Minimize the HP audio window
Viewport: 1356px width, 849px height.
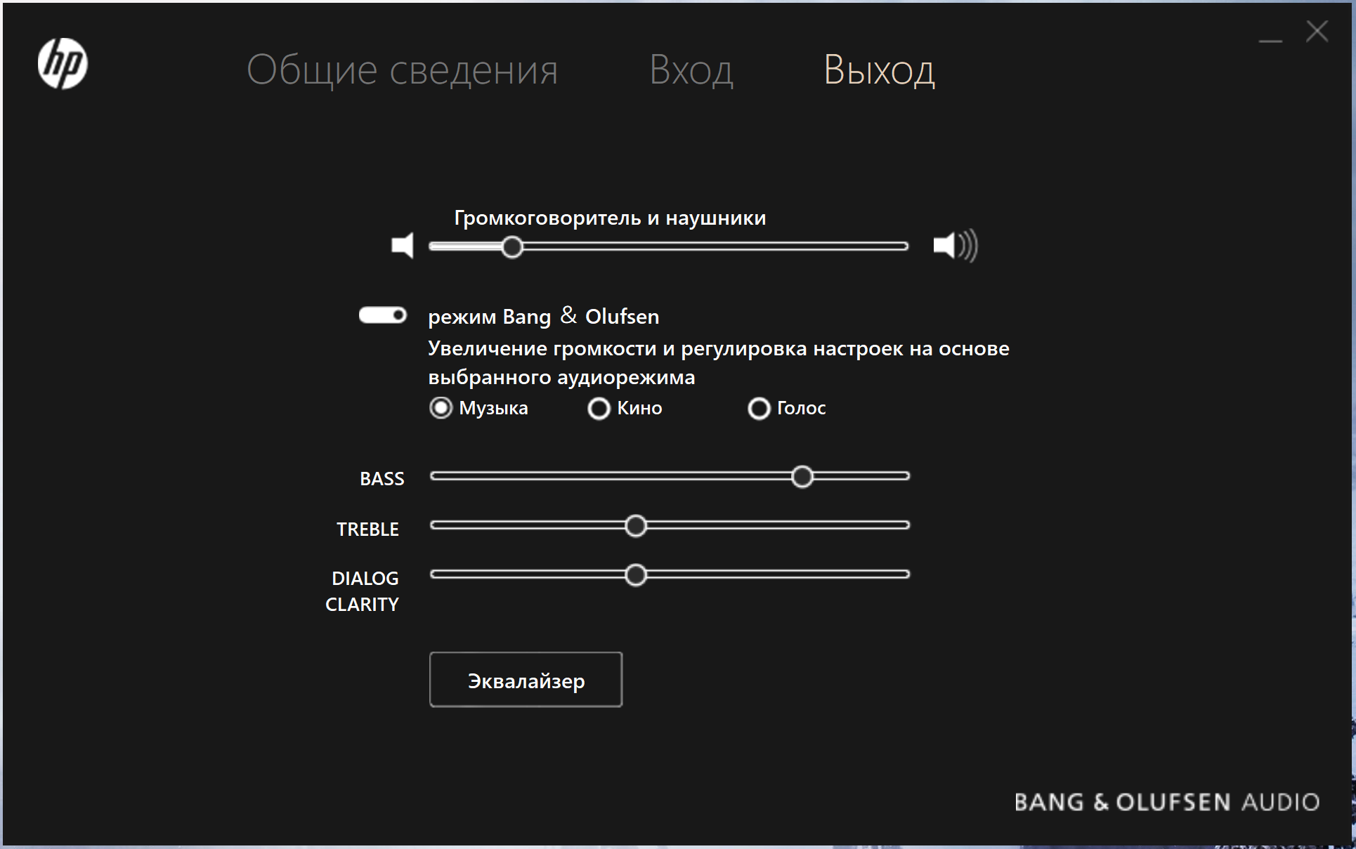point(1270,41)
